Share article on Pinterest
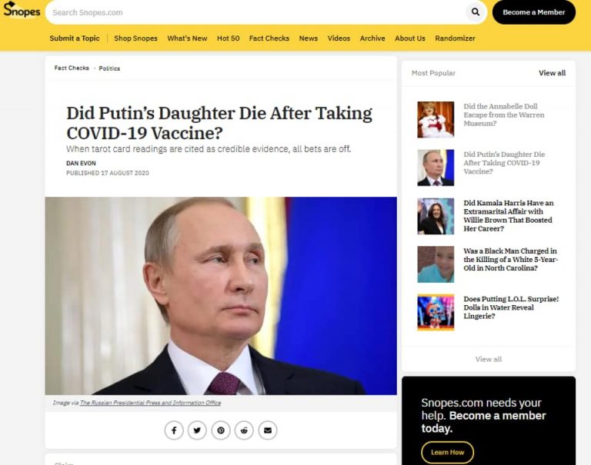591x465 pixels. click(x=221, y=430)
